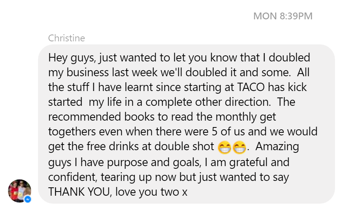Screen dimensions: 346x212
Task: Click the sender name Christine
Action: tap(67, 38)
